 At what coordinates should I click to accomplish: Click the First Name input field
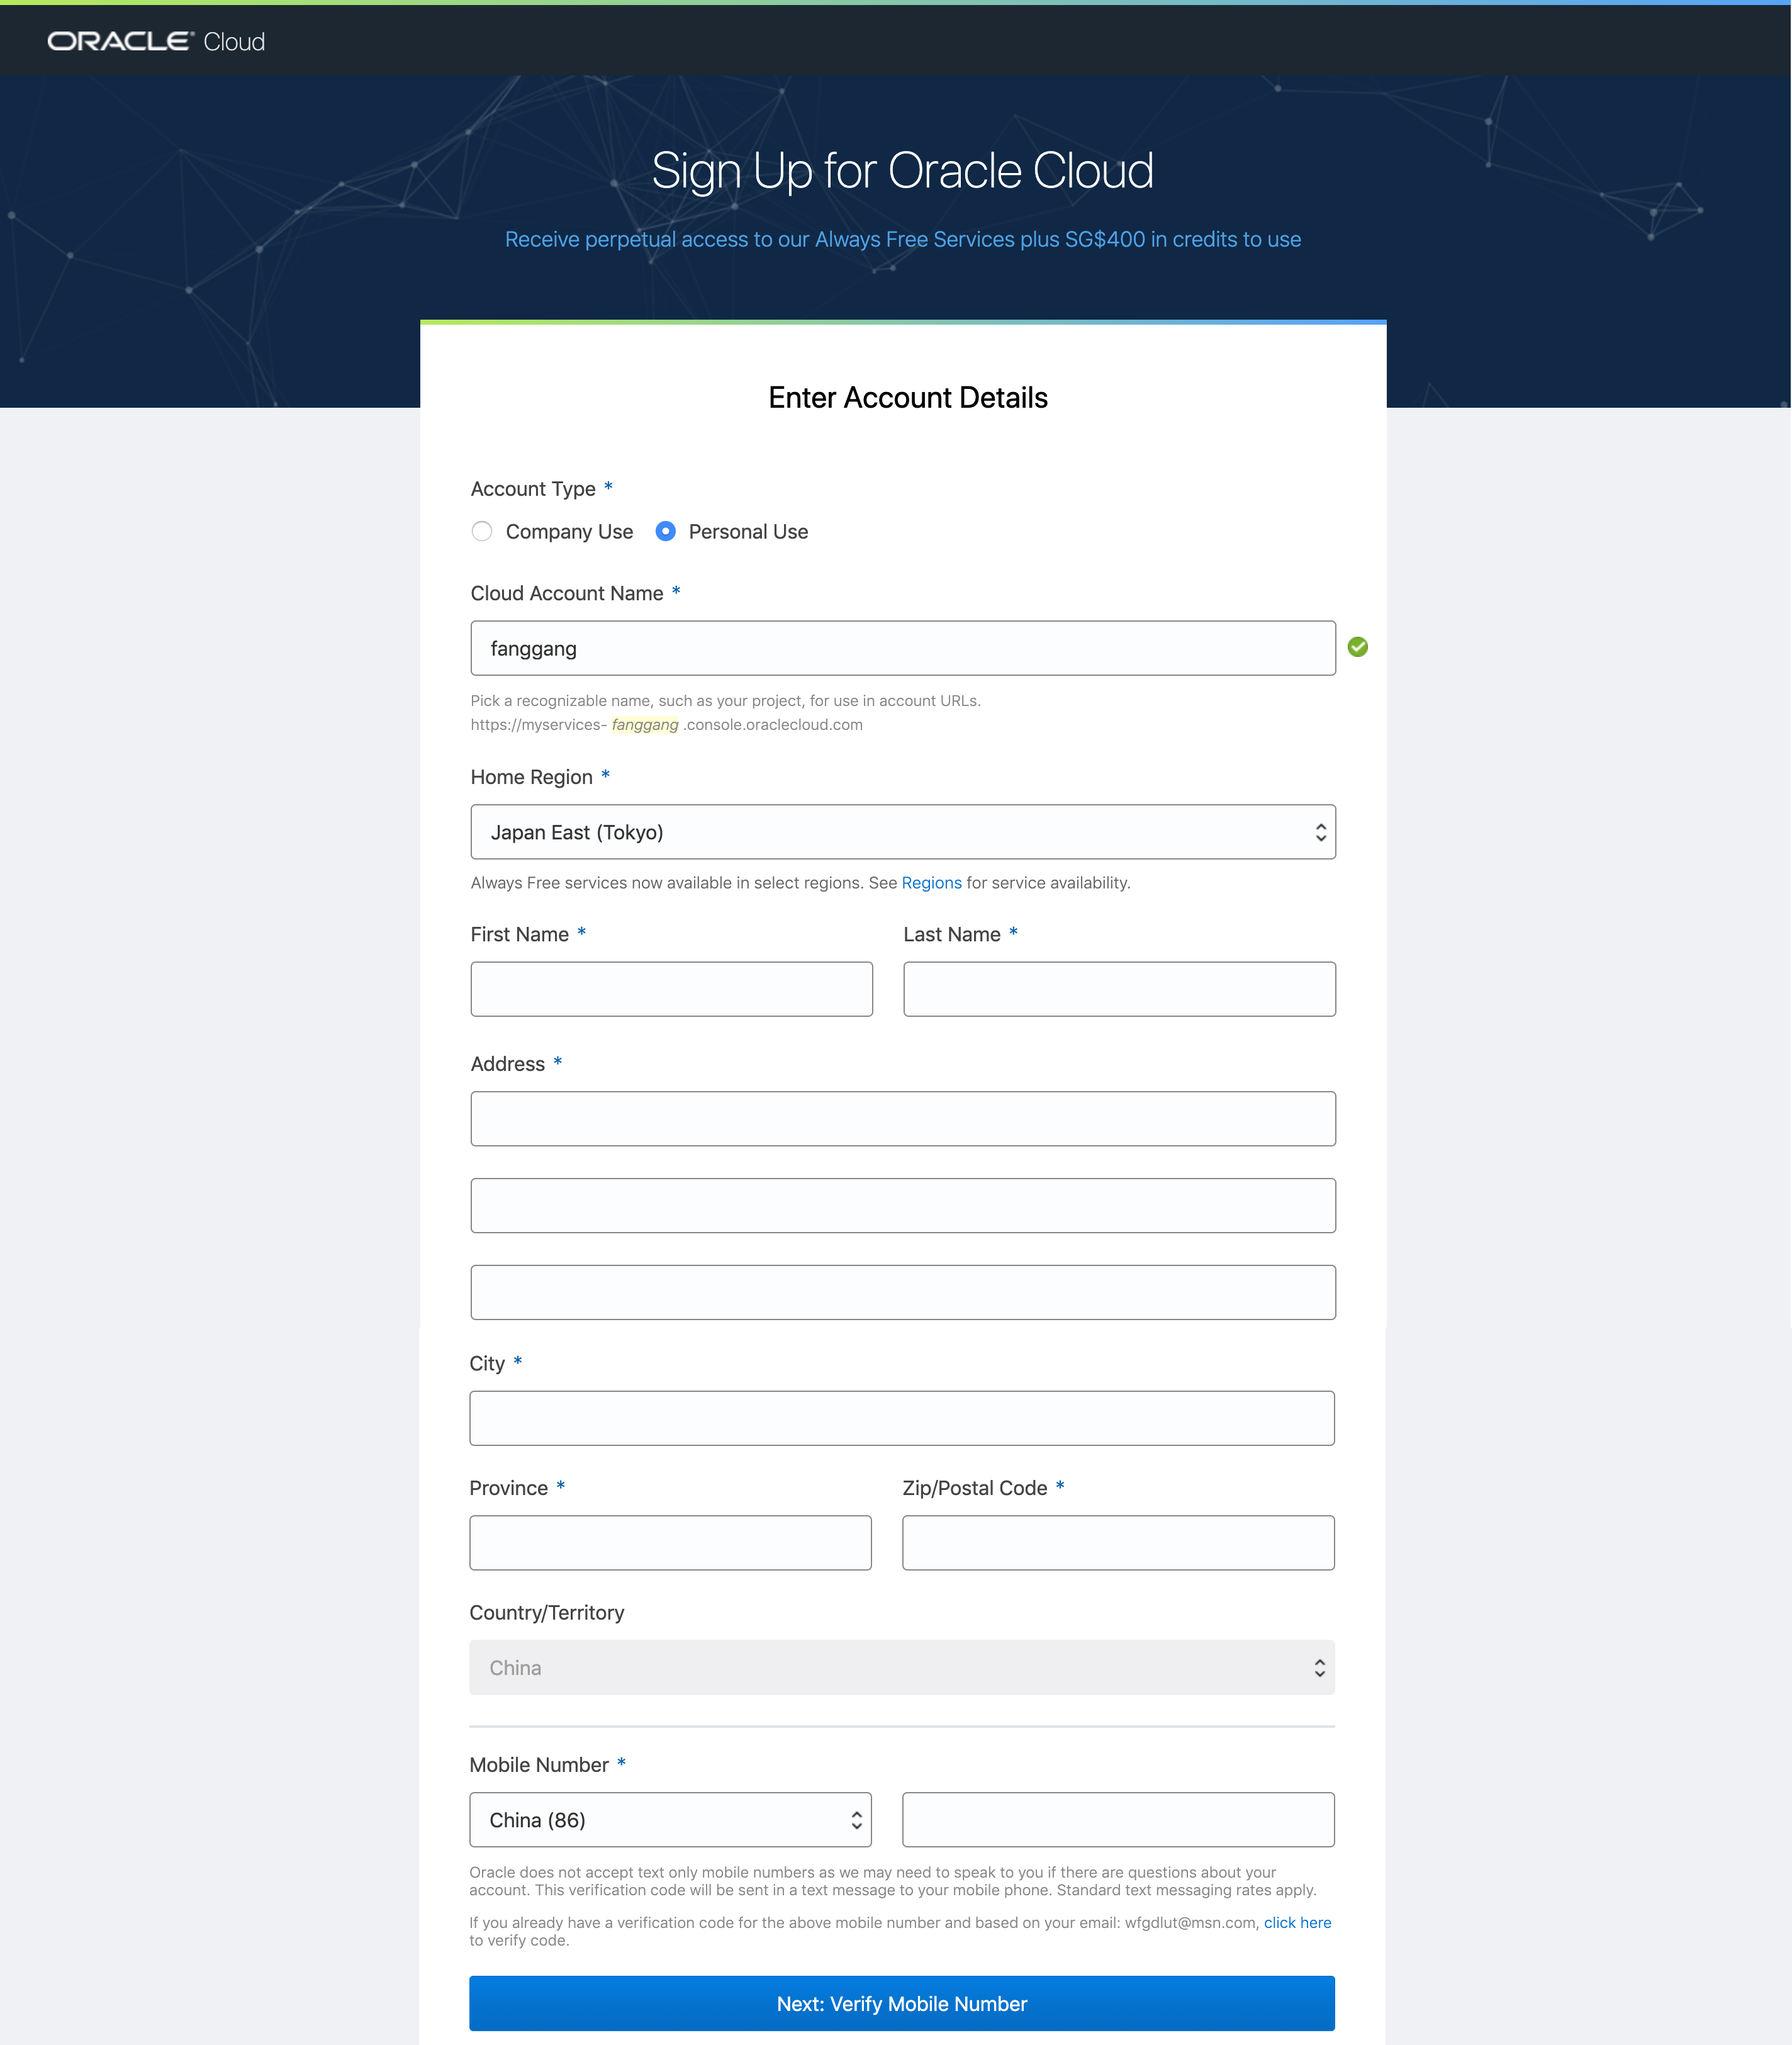point(672,989)
